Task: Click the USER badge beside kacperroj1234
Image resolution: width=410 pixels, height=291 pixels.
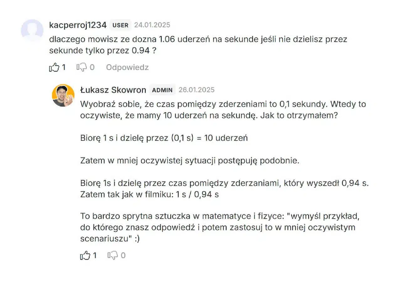Action: click(120, 25)
